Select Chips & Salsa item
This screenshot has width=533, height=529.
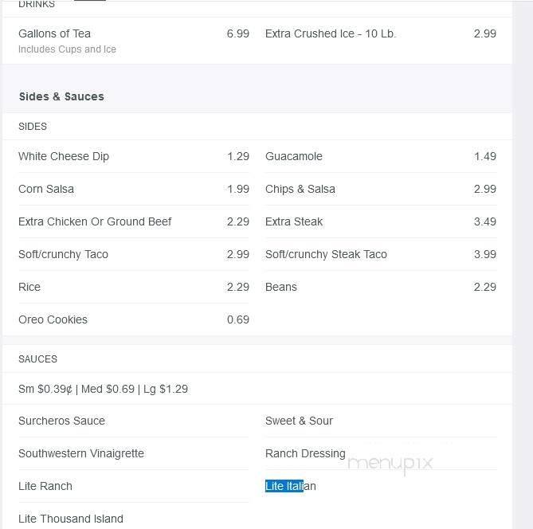coord(300,189)
